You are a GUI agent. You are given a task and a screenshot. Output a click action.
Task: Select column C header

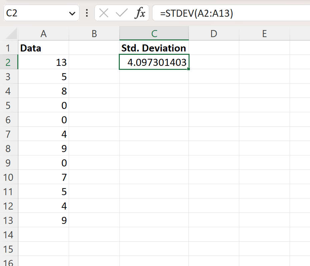(x=154, y=34)
